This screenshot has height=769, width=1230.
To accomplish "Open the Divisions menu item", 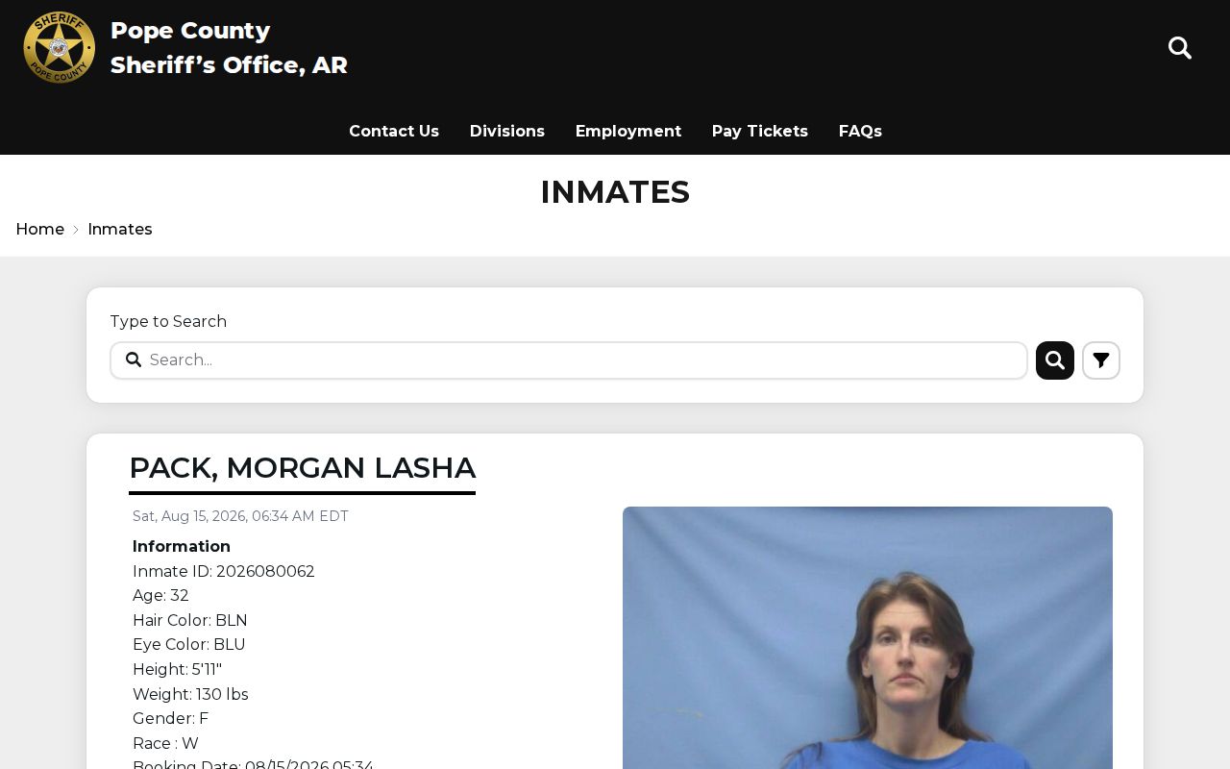I will click(x=507, y=131).
